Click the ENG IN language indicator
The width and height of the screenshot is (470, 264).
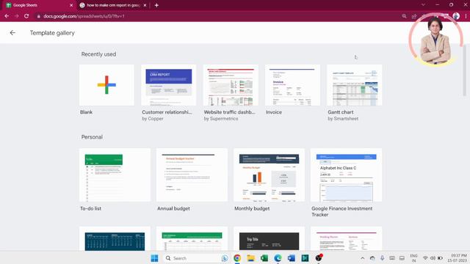pos(413,258)
